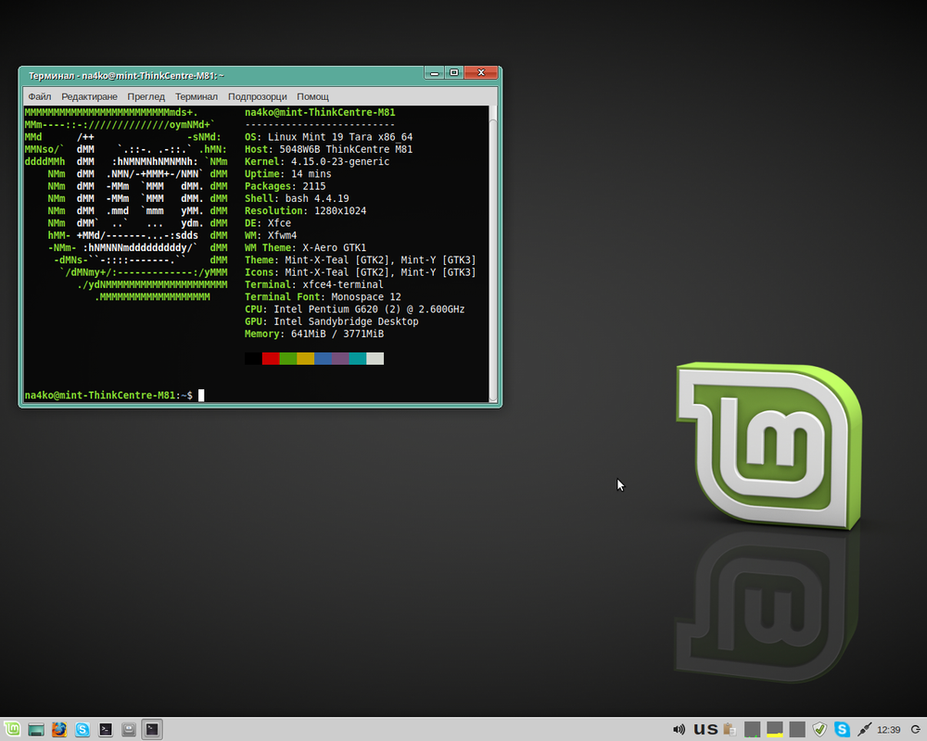Screen dimensions: 927x741
Task: Click 'OS: Linux Mint 19 Tara x86_64' line
Action: coord(329,137)
